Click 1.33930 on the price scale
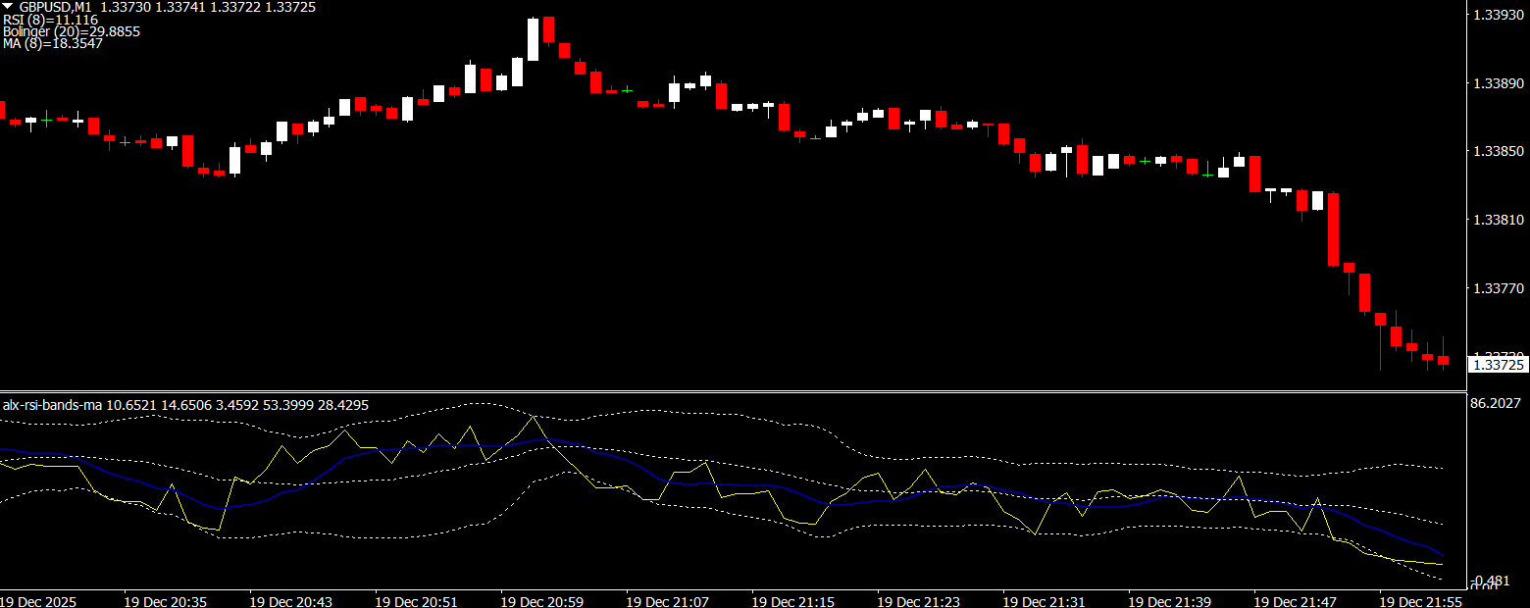Viewport: 1530px width, 608px height. coord(1500,15)
